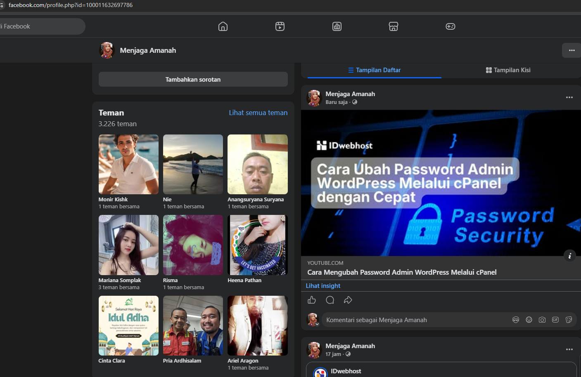The image size is (581, 377).
Task: Click profile avatar on '17 jam' post
Action: (314, 350)
